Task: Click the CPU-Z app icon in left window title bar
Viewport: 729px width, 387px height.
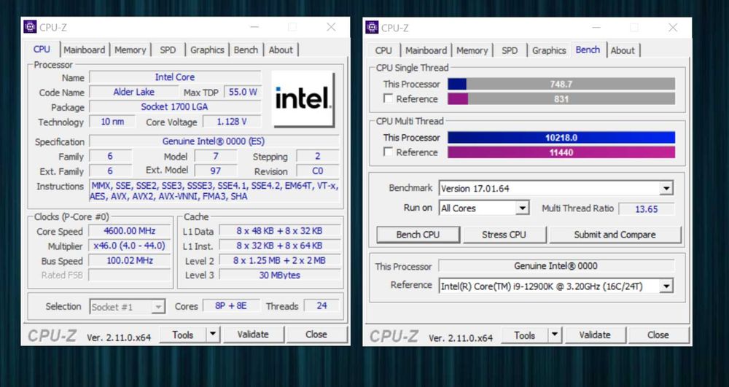Action: point(30,27)
